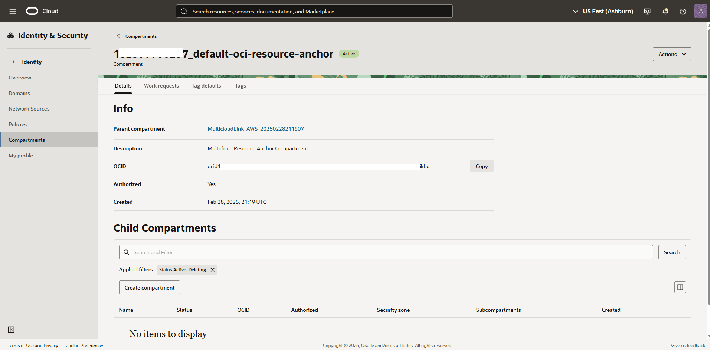The image size is (710, 350).
Task: Click the Identity & Security service icon
Action: click(x=11, y=35)
